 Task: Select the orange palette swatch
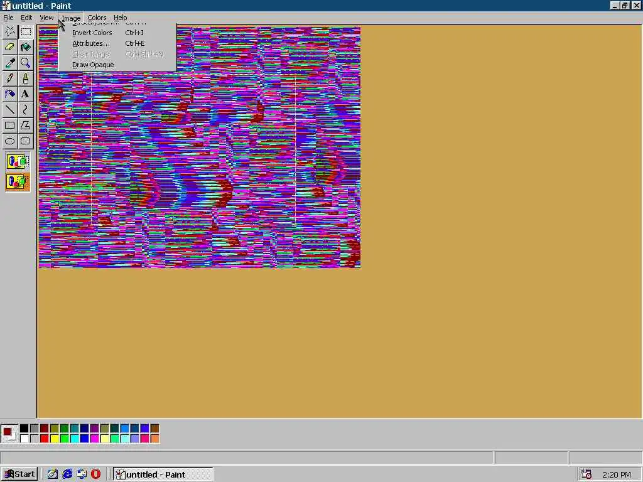click(x=154, y=439)
